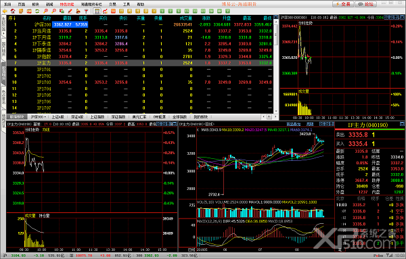The height and width of the screenshot is (259, 406).
Task: Click the green refresh arrows icon
Action: (x=37, y=11)
